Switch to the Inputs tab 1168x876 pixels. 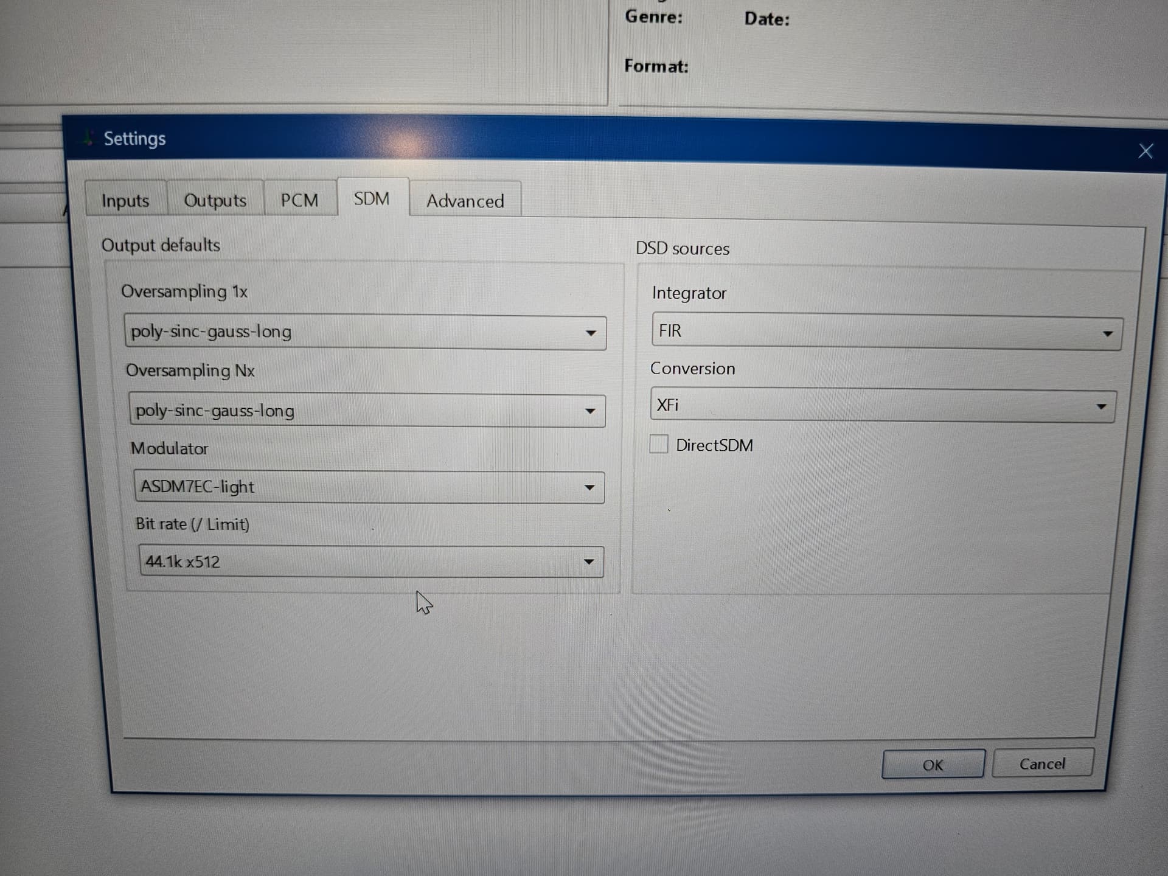(125, 200)
